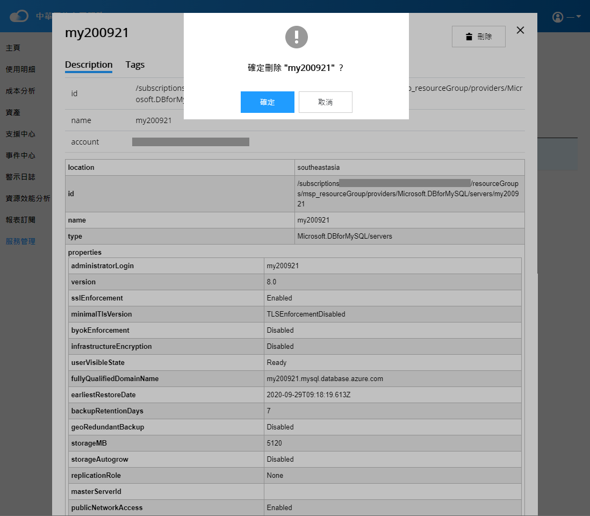Image resolution: width=590 pixels, height=516 pixels.
Task: Click the exclamation warning icon in dialog
Action: pyautogui.click(x=297, y=37)
